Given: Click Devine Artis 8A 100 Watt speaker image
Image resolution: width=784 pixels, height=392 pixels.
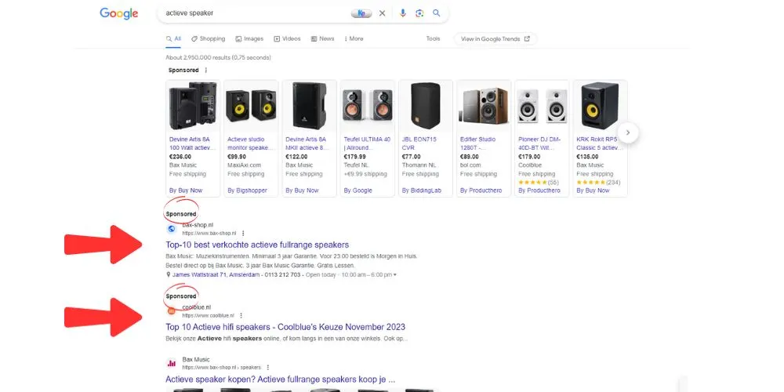Looking at the screenshot, I should 193,106.
